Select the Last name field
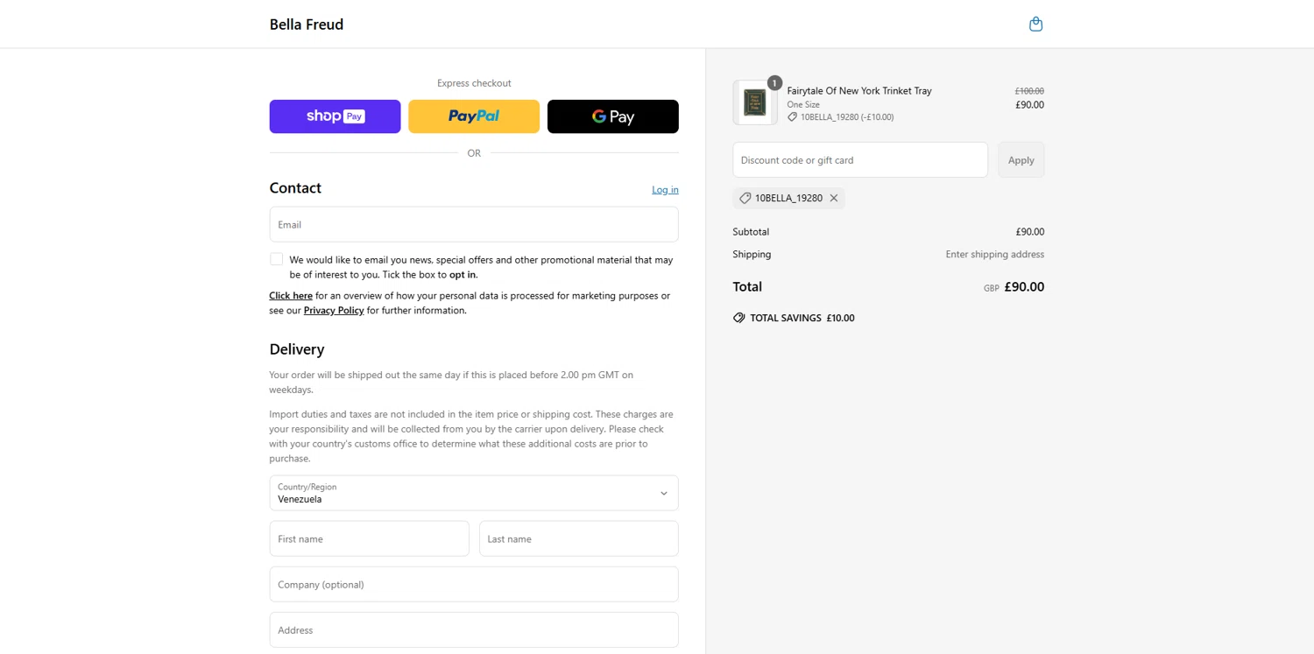Screen dimensions: 1314x654 [578, 538]
